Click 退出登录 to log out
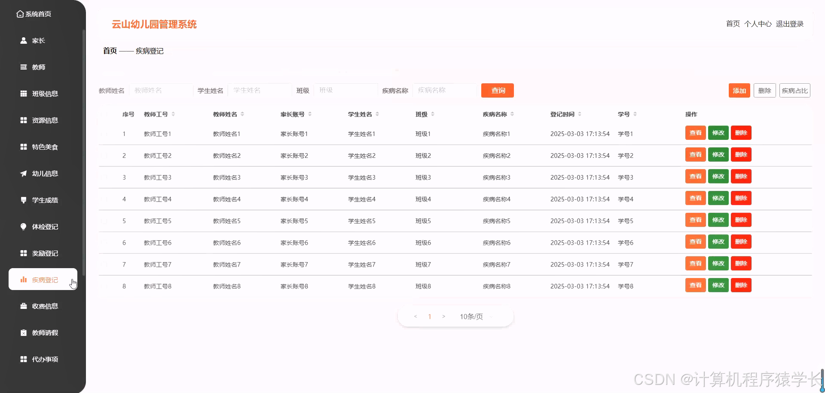Screen dimensions: 825x393 coord(790,24)
